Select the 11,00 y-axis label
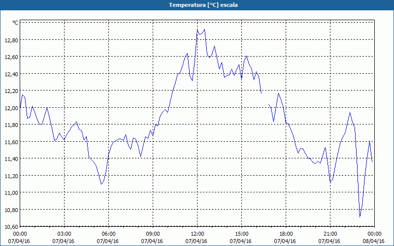Image resolution: width=394 pixels, height=246 pixels. pyautogui.click(x=11, y=193)
